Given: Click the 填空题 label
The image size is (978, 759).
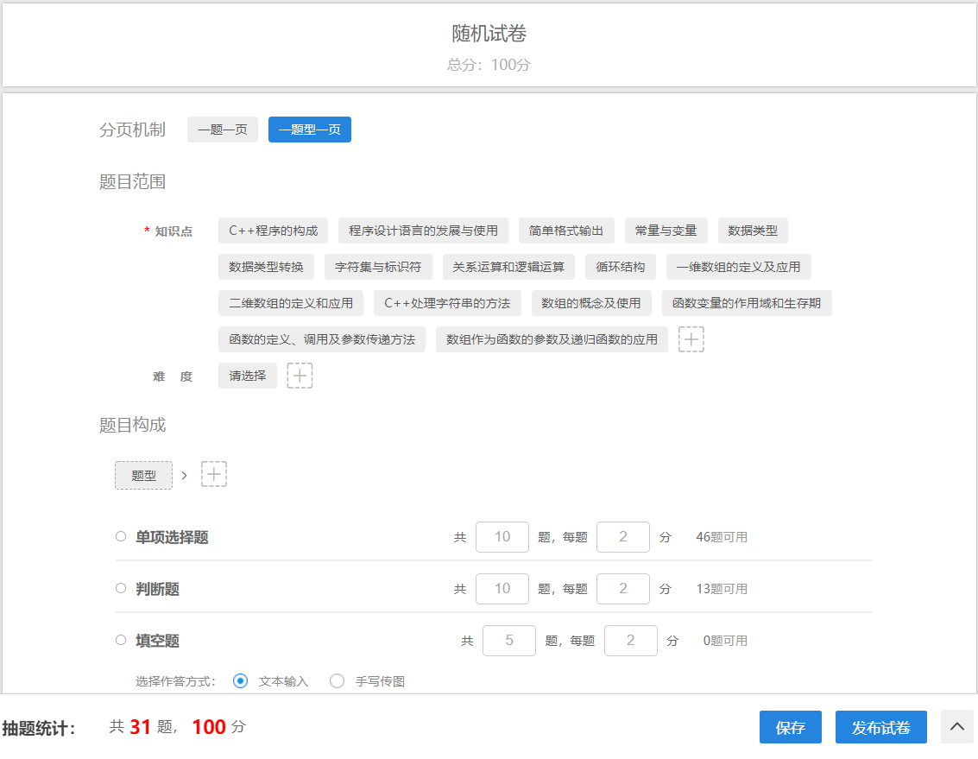Looking at the screenshot, I should [x=158, y=641].
